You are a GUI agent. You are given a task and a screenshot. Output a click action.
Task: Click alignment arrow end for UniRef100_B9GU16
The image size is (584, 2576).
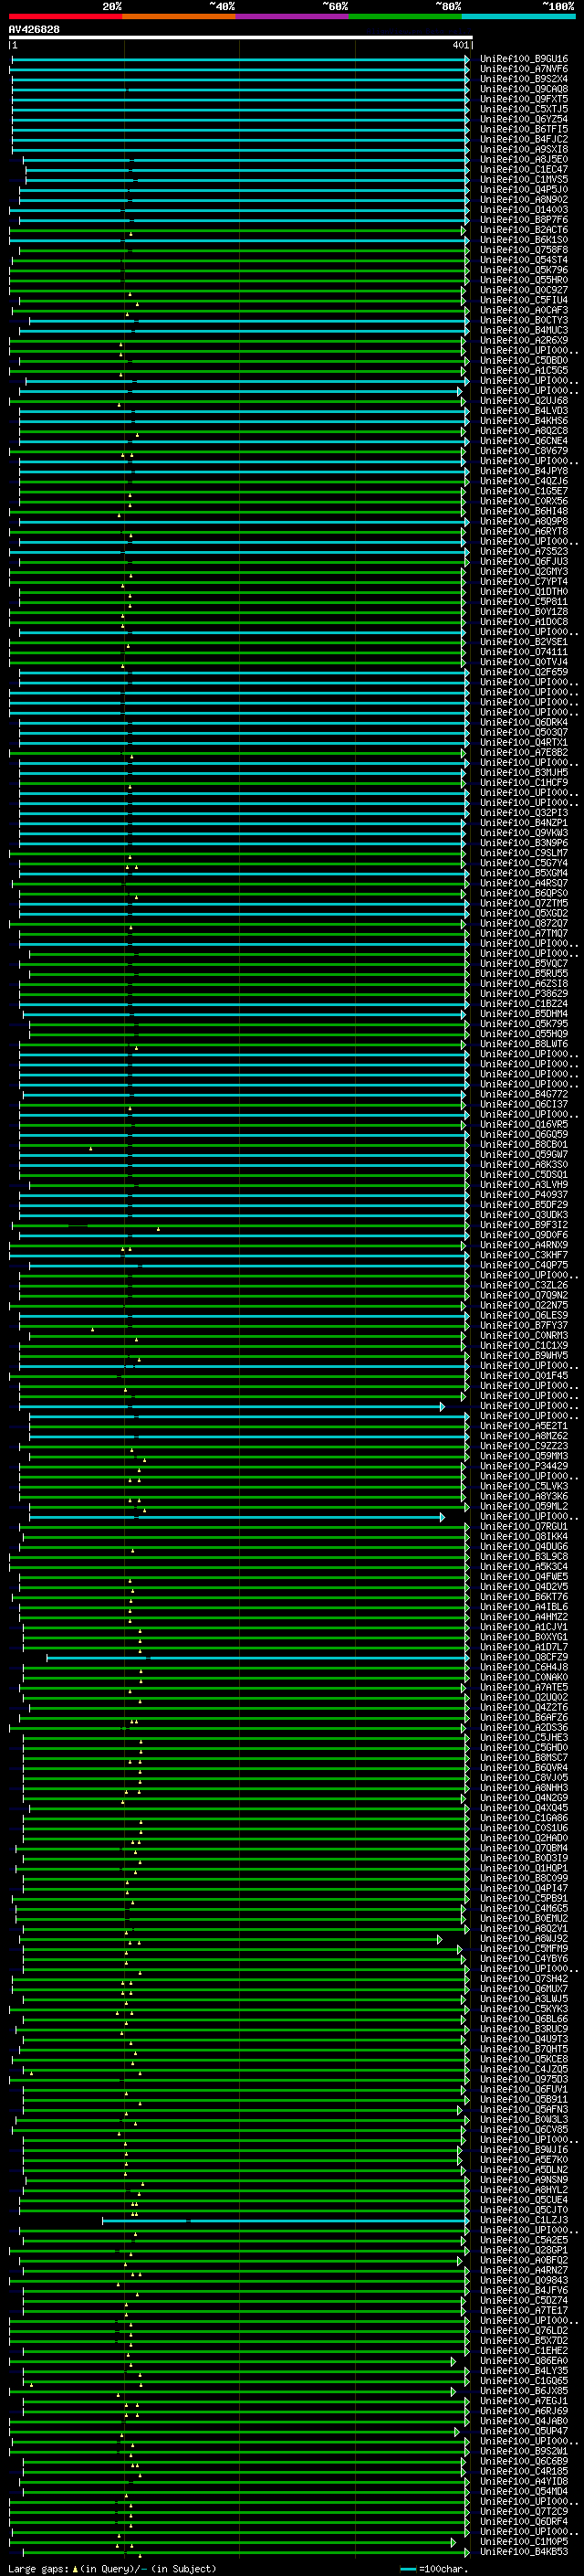point(466,59)
